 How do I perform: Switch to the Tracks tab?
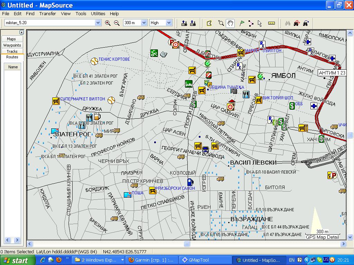pos(12,51)
